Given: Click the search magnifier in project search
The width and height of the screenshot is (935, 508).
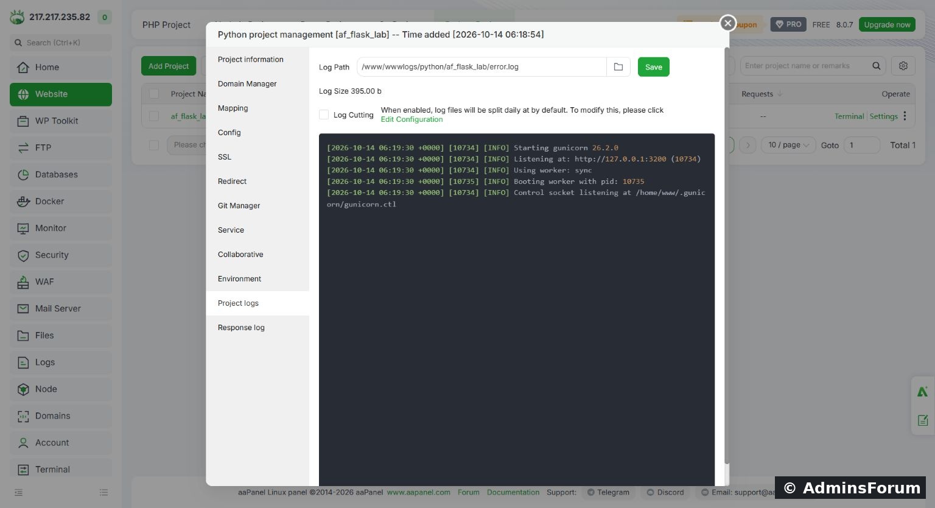Looking at the screenshot, I should 877,66.
